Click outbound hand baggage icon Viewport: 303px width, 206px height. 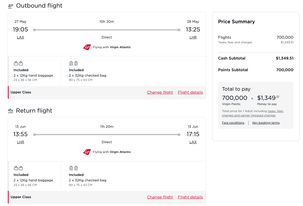(18, 63)
